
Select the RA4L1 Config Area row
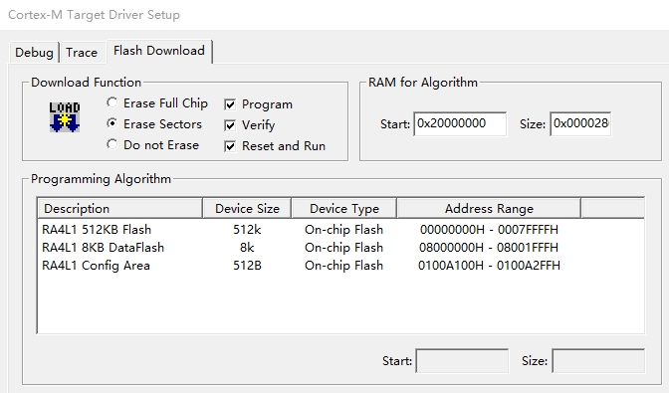click(x=340, y=265)
